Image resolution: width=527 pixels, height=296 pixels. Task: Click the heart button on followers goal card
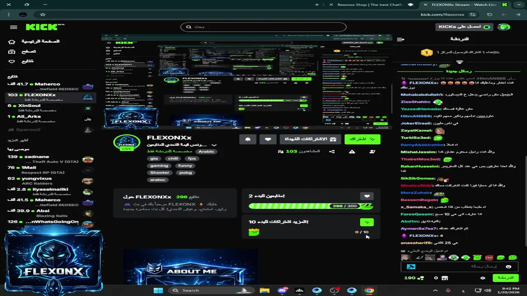(x=367, y=196)
